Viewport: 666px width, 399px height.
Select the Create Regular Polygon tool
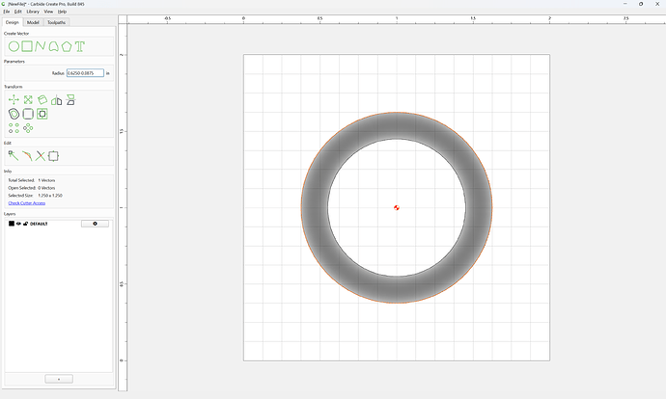tap(67, 46)
